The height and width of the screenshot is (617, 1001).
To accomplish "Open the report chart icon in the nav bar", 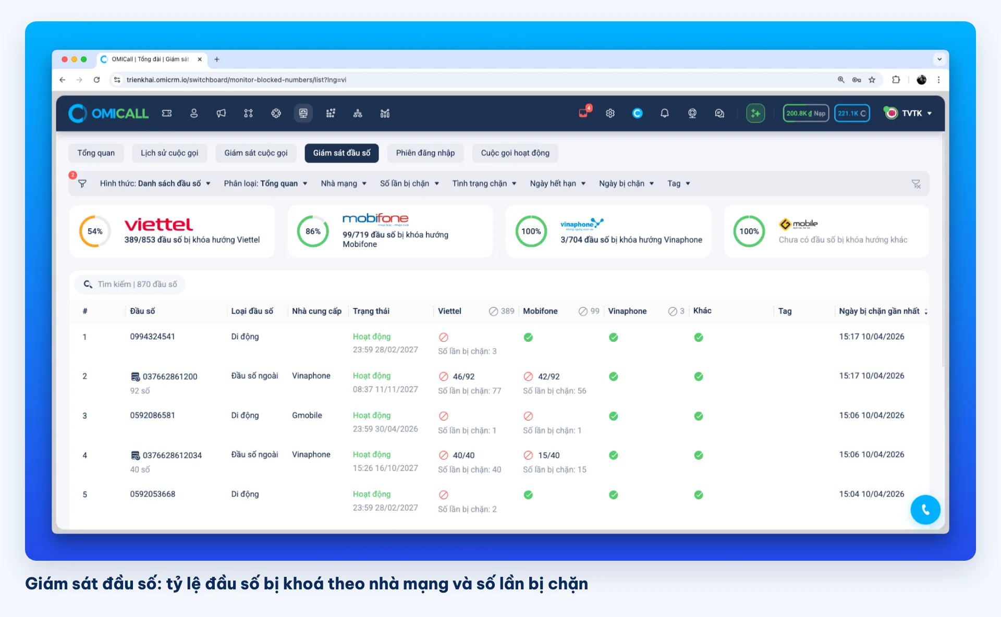I will pos(385,113).
